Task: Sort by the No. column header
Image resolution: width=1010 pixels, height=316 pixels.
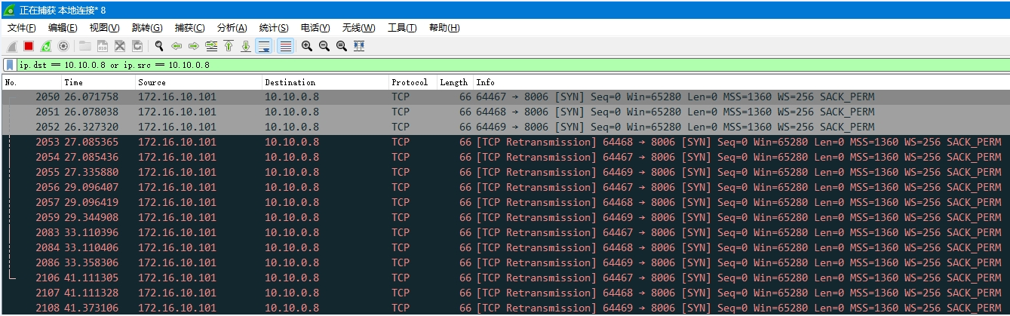Action: point(32,82)
